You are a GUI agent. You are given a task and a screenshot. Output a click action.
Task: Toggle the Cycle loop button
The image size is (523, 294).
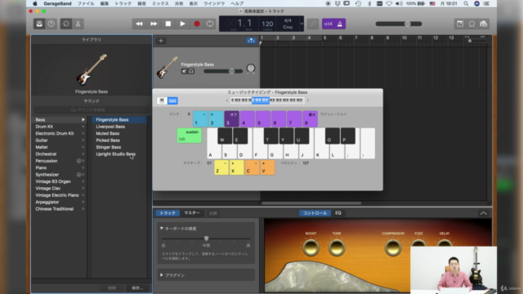click(x=210, y=24)
